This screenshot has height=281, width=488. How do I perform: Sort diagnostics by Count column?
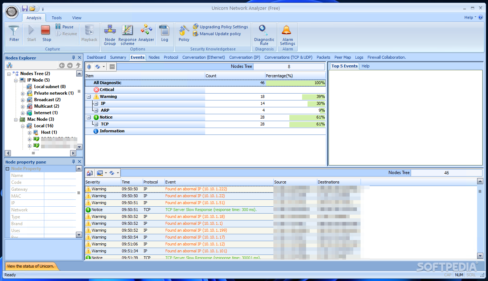tap(235, 76)
